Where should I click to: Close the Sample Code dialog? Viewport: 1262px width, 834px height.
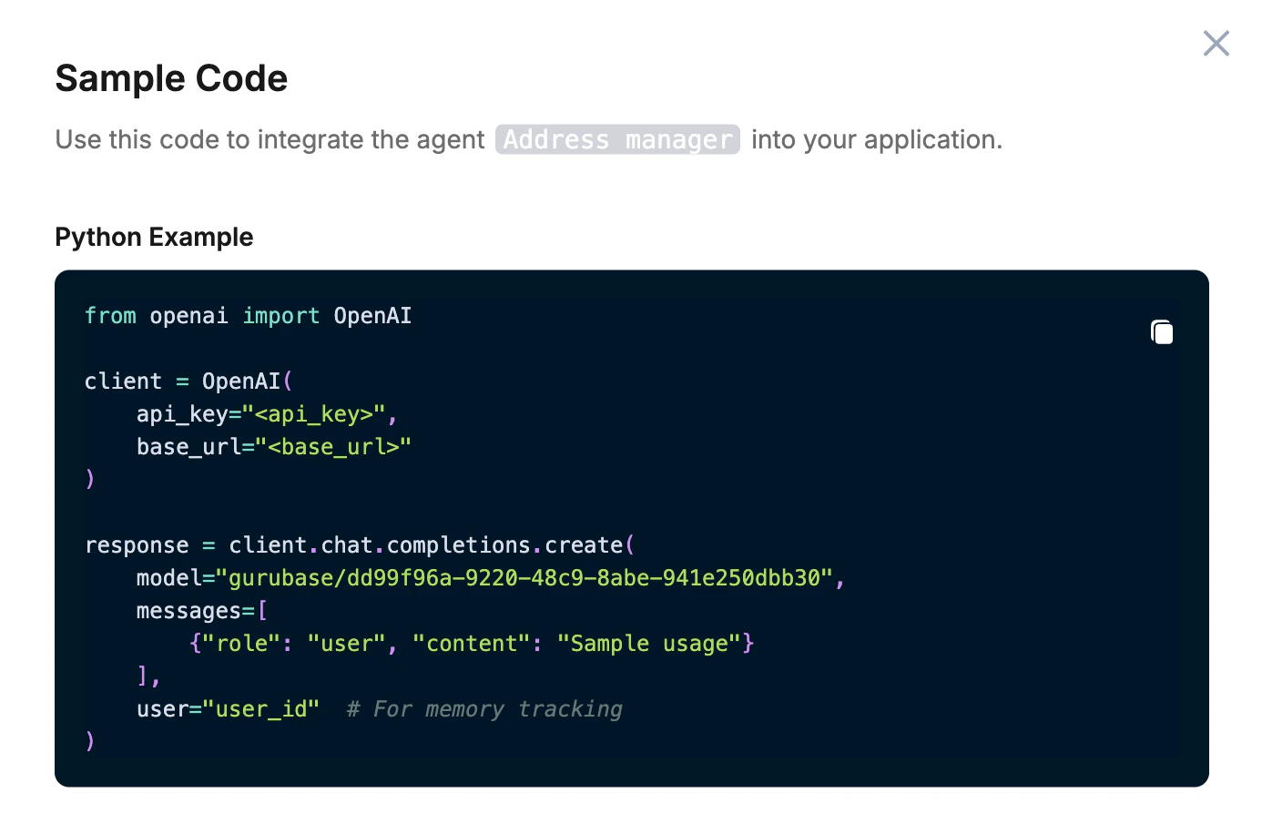pos(1216,43)
